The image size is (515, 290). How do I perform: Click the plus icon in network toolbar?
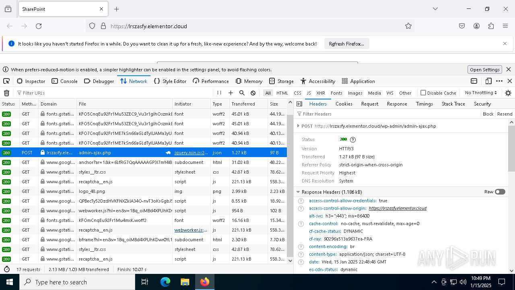[x=231, y=93]
